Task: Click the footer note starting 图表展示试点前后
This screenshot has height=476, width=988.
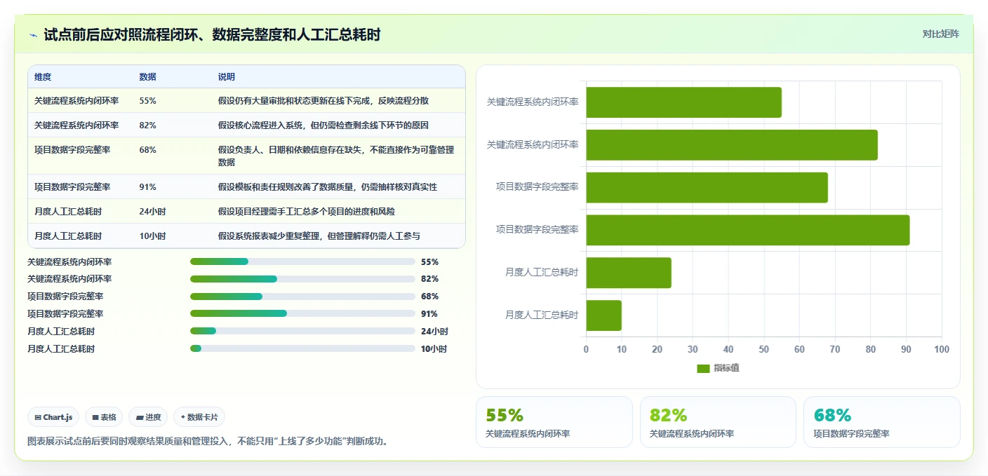Action: (x=208, y=441)
